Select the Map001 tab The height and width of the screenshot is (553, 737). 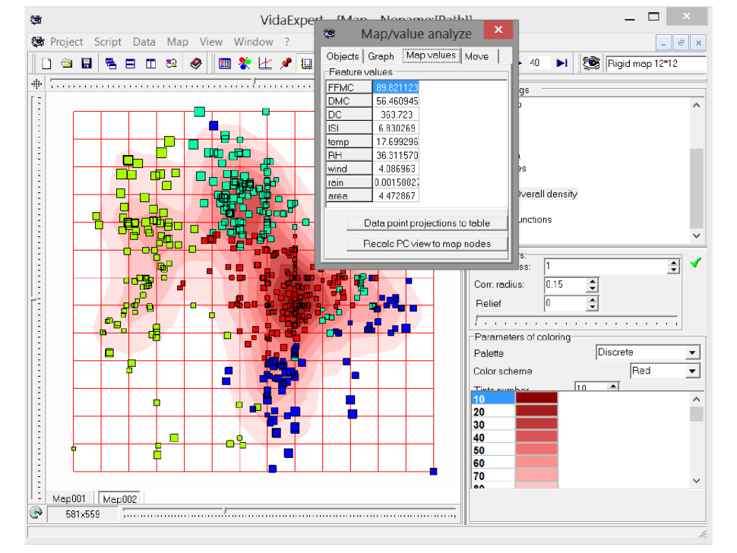point(69,498)
